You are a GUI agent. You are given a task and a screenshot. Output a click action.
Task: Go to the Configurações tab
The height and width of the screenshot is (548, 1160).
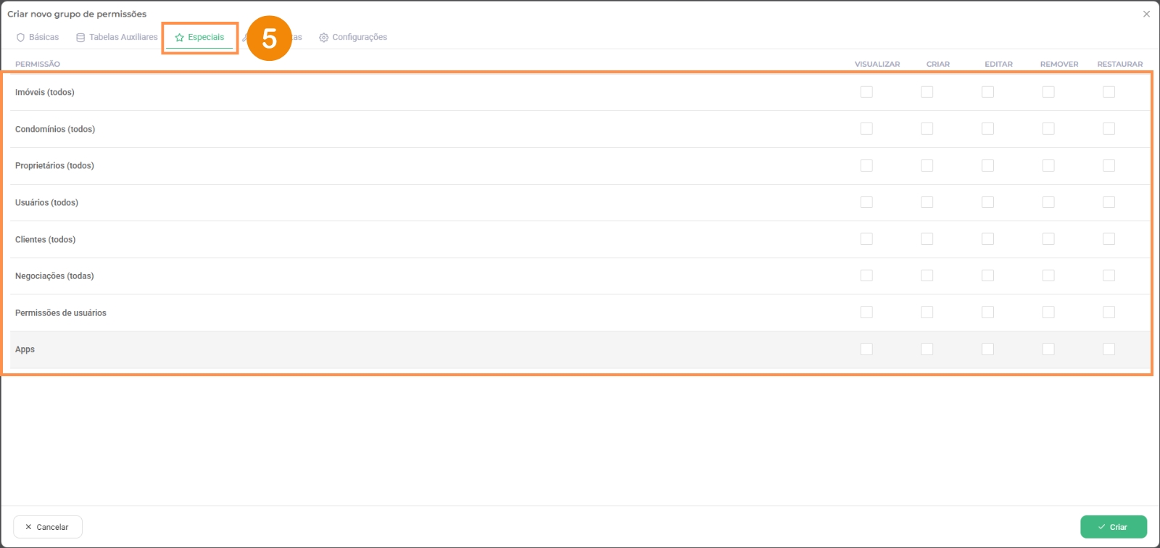point(359,37)
